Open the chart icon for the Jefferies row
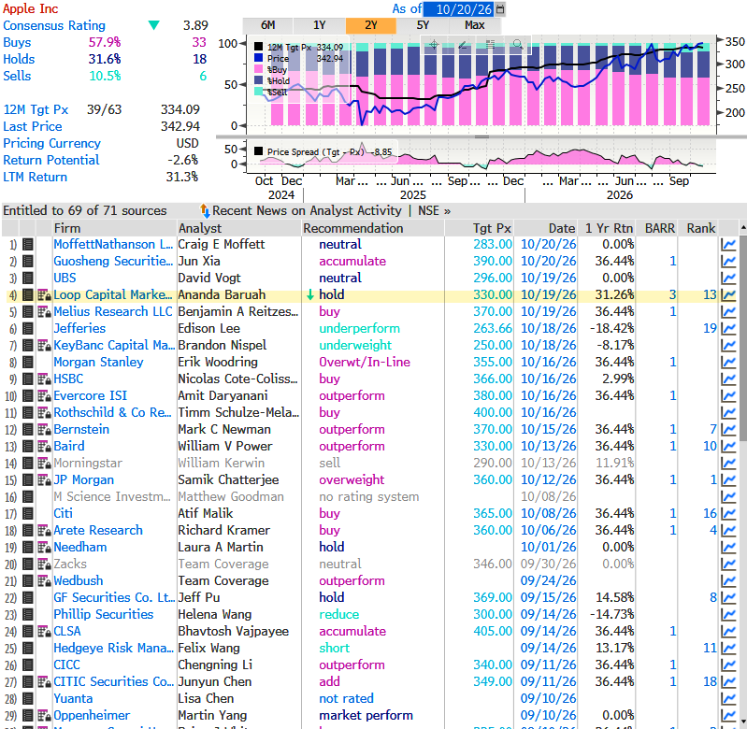 tap(728, 329)
